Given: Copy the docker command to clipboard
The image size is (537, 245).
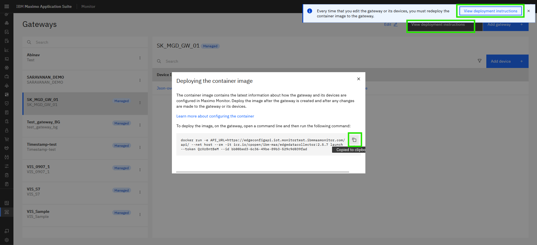Looking at the screenshot, I should click(354, 140).
